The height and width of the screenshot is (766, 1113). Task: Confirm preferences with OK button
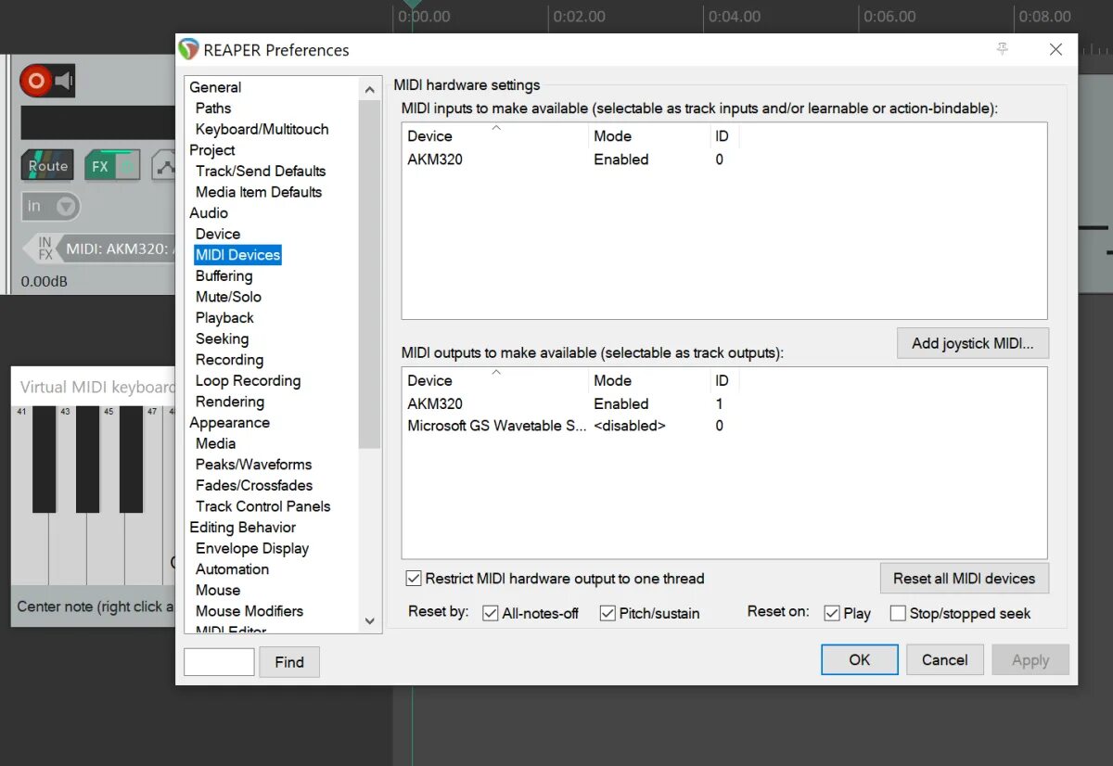click(860, 660)
